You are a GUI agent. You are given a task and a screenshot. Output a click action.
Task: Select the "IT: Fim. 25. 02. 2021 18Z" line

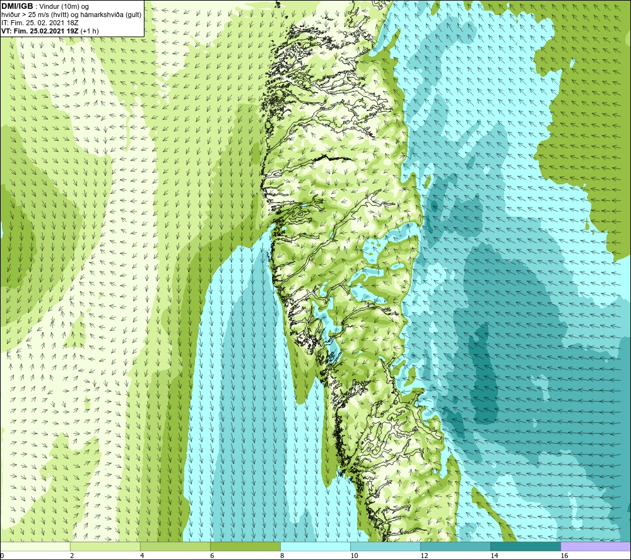40,23
